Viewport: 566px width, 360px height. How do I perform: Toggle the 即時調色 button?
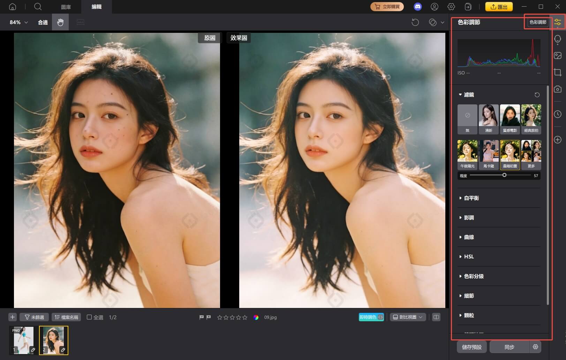(x=371, y=317)
